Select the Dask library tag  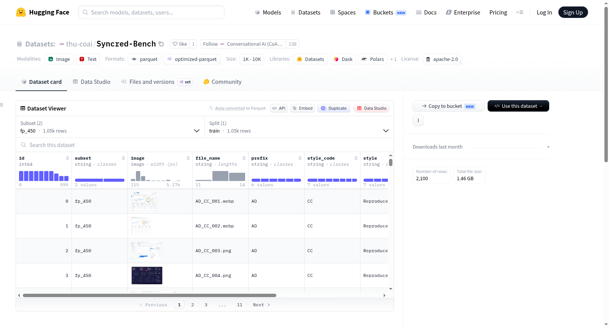(343, 59)
